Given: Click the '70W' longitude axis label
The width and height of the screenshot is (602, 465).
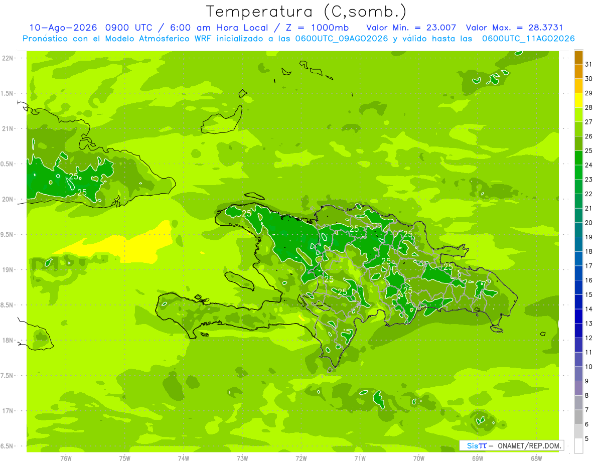Looking at the screenshot, I should click(419, 458).
